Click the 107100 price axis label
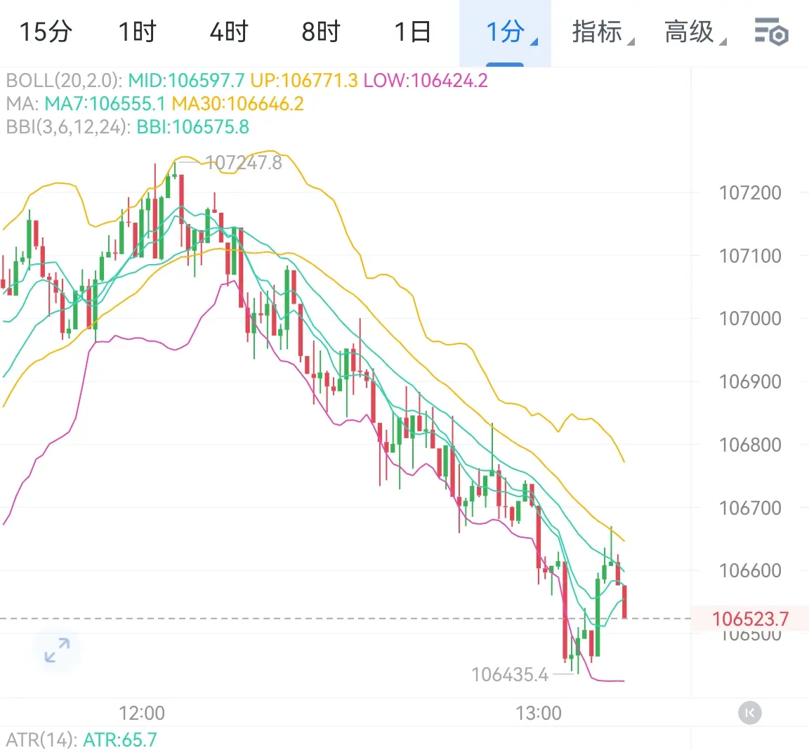This screenshot has height=750, width=809. pyautogui.click(x=750, y=256)
